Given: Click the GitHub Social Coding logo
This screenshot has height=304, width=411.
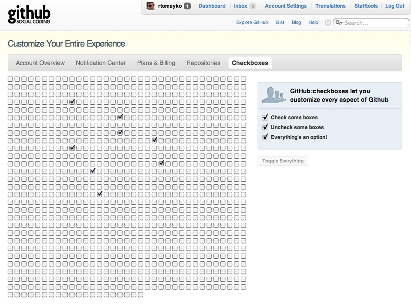Looking at the screenshot, I should coord(29,15).
